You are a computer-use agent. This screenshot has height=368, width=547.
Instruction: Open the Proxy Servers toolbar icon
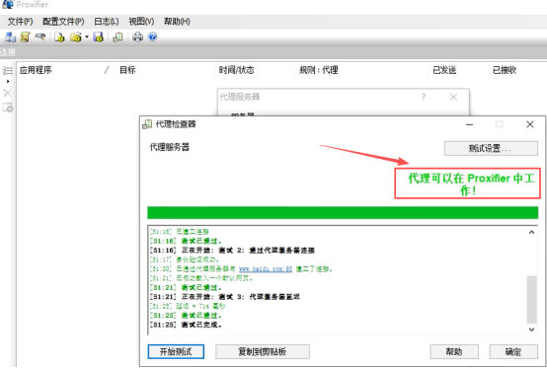10,37
